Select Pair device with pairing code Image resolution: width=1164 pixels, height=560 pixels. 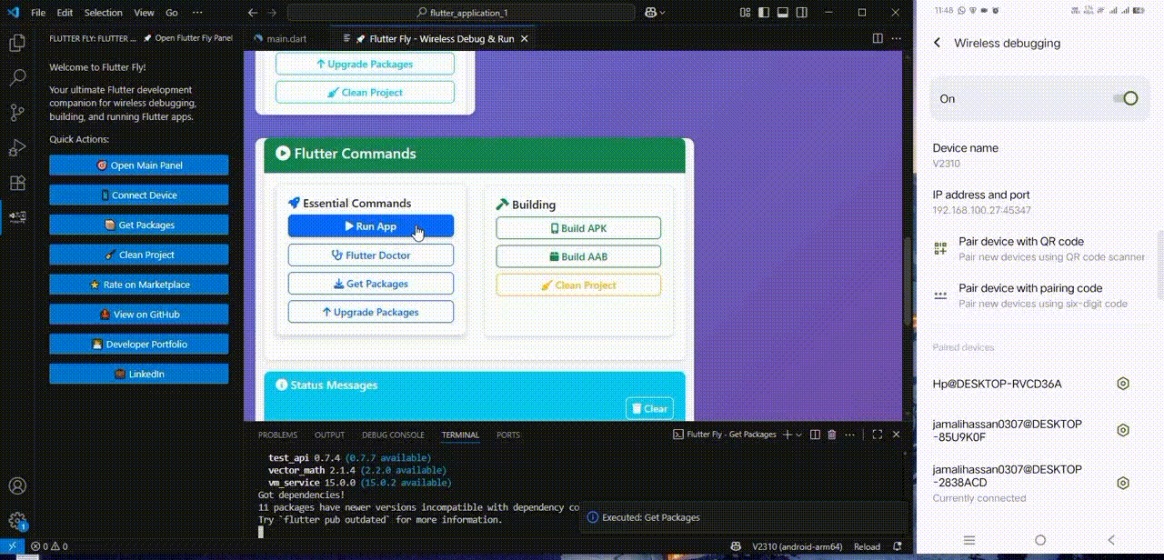(1039, 295)
